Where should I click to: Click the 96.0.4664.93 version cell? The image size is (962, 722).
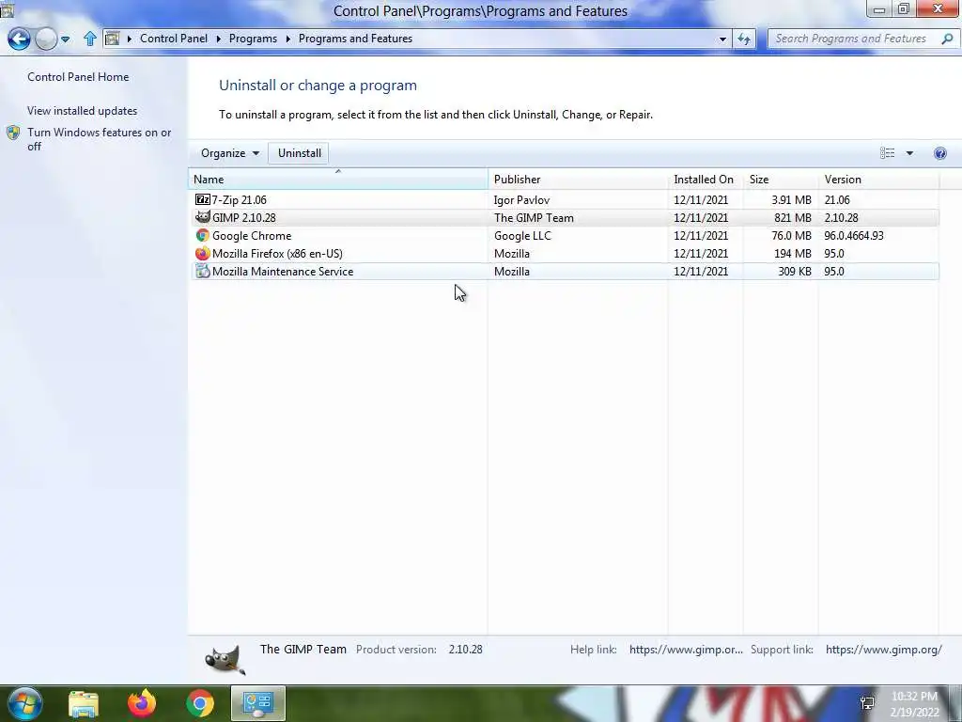854,236
